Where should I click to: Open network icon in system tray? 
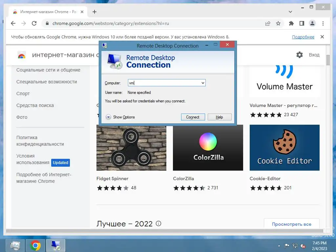click(x=295, y=245)
